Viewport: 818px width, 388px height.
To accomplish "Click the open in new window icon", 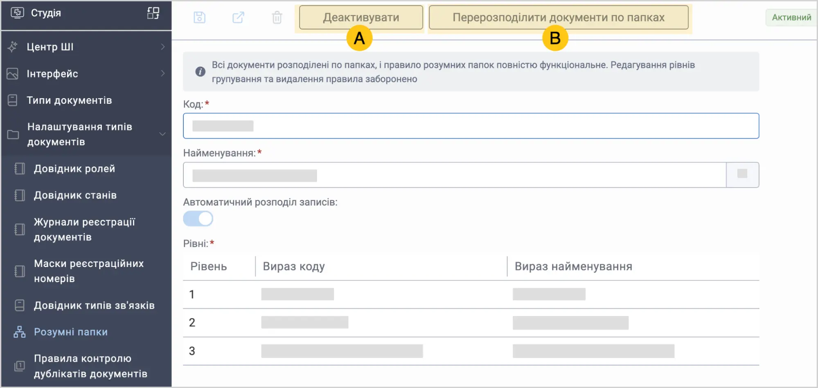I will [x=238, y=18].
